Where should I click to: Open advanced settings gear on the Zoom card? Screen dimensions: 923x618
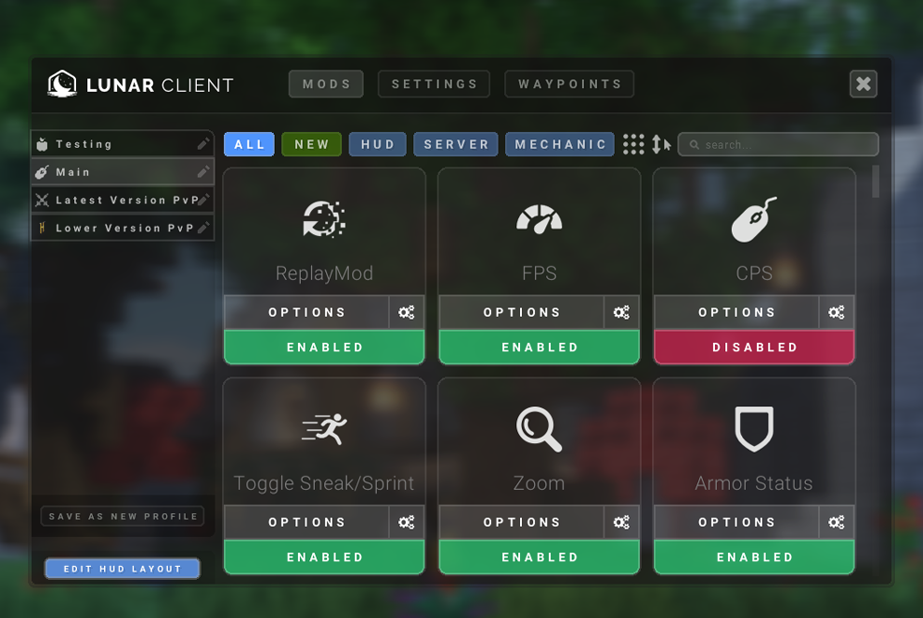point(621,522)
